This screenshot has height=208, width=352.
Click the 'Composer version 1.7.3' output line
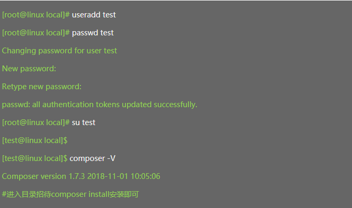pyautogui.click(x=81, y=176)
